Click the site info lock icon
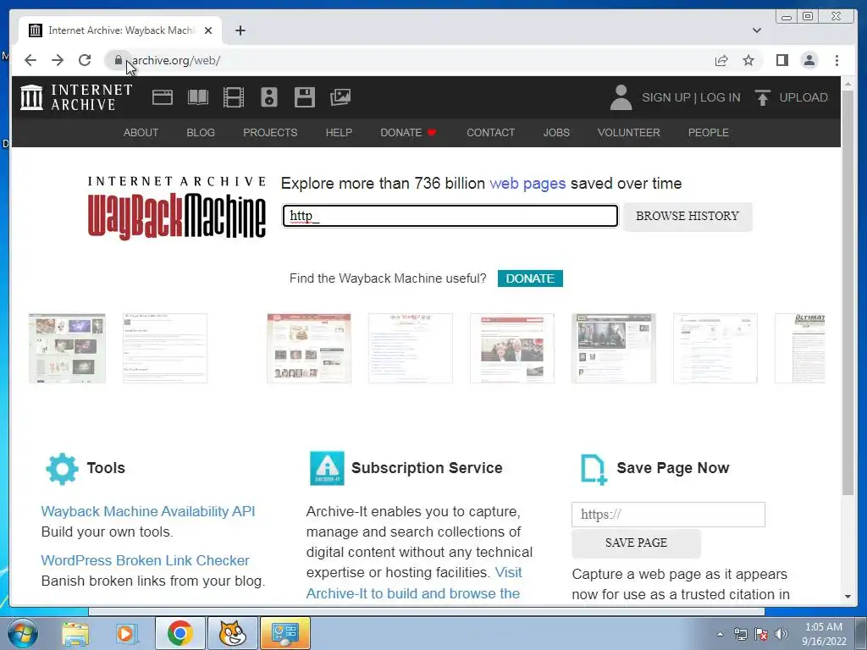Image resolution: width=867 pixels, height=650 pixels. point(118,60)
